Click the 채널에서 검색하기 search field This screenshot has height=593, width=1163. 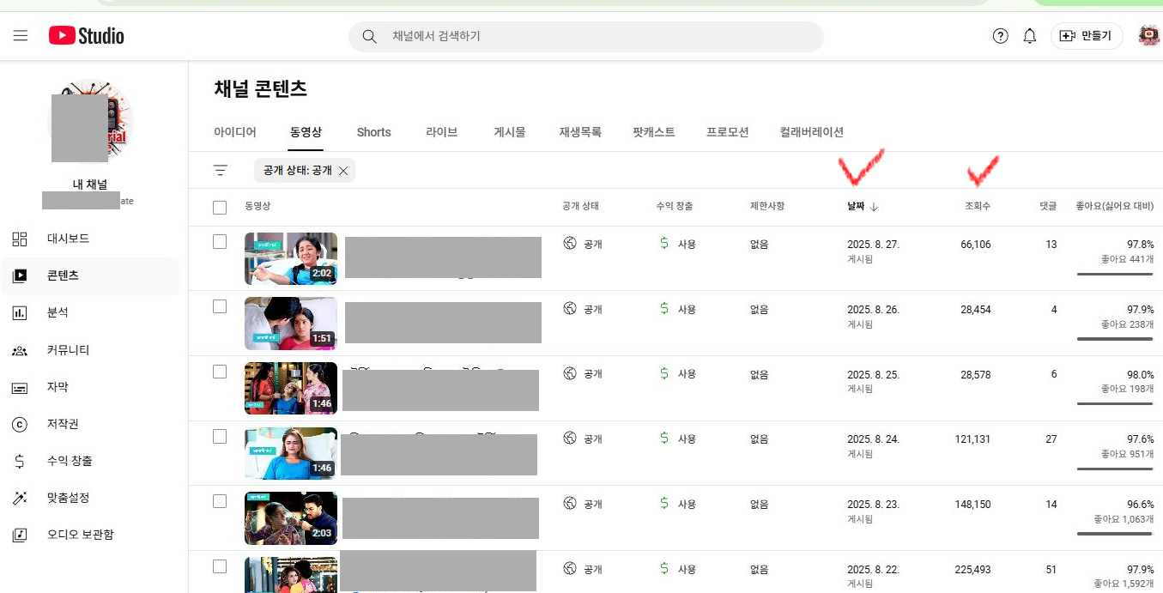click(x=592, y=36)
